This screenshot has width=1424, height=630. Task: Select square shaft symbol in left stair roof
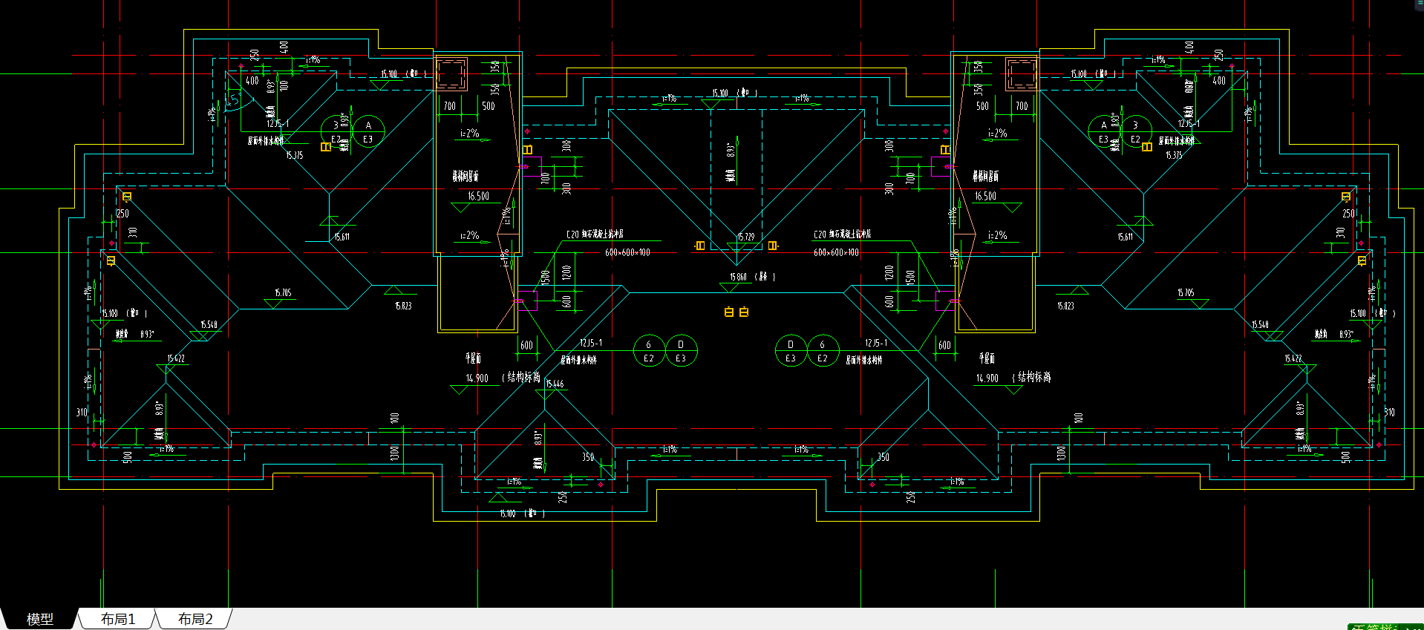pyautogui.click(x=451, y=74)
